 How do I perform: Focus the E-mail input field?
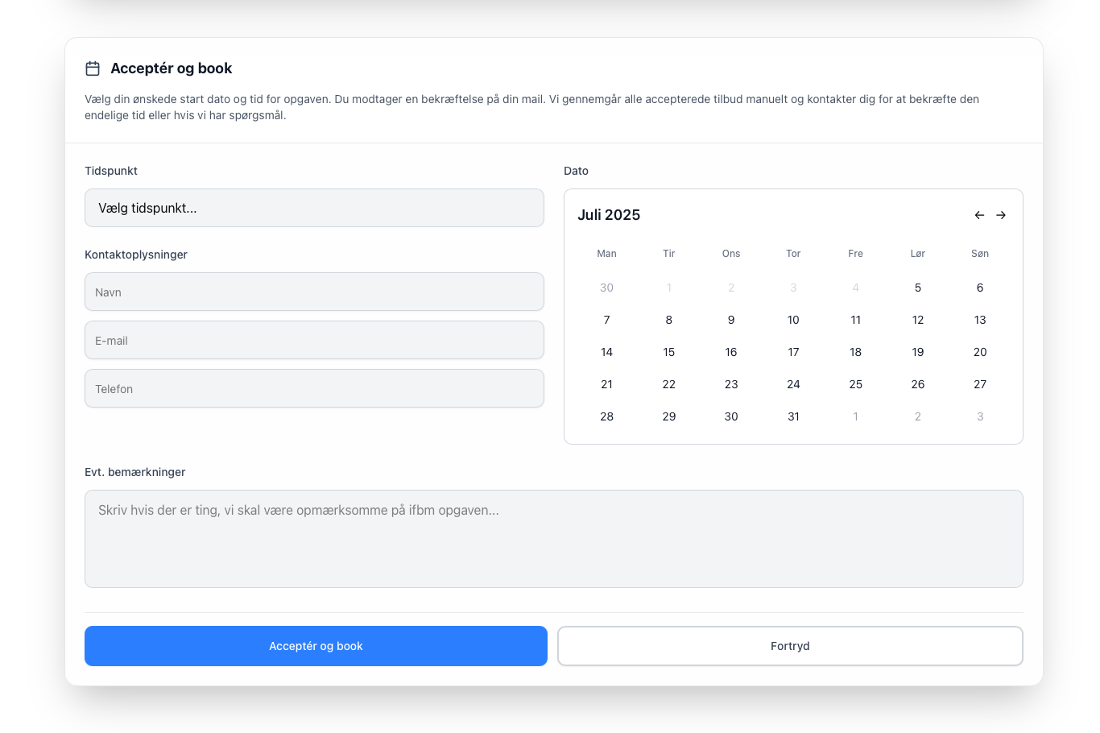[314, 340]
